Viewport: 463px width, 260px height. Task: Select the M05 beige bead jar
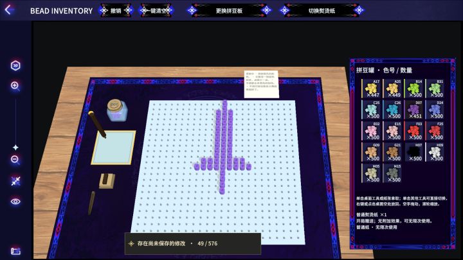(x=371, y=173)
